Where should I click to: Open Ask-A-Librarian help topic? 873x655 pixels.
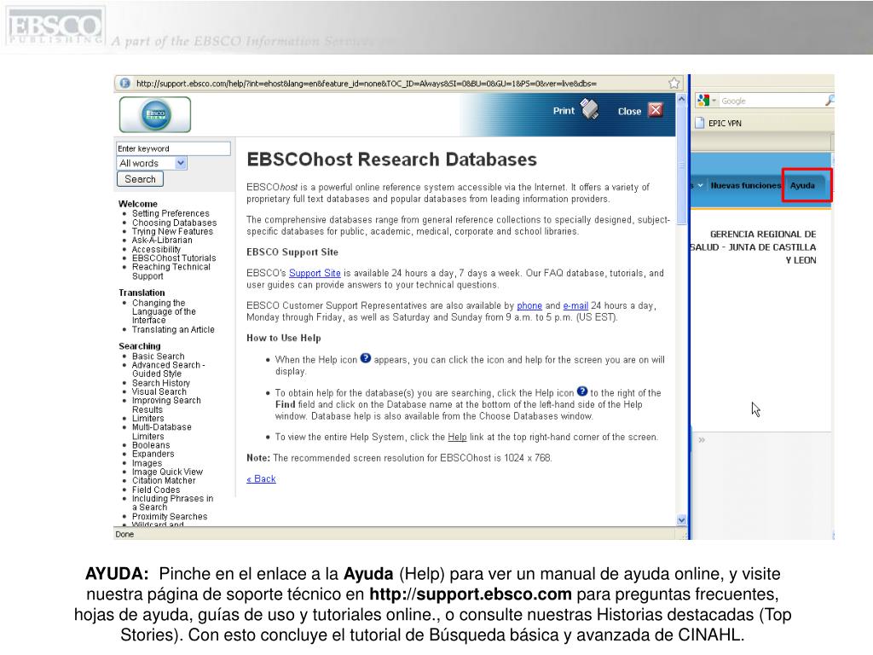click(162, 240)
